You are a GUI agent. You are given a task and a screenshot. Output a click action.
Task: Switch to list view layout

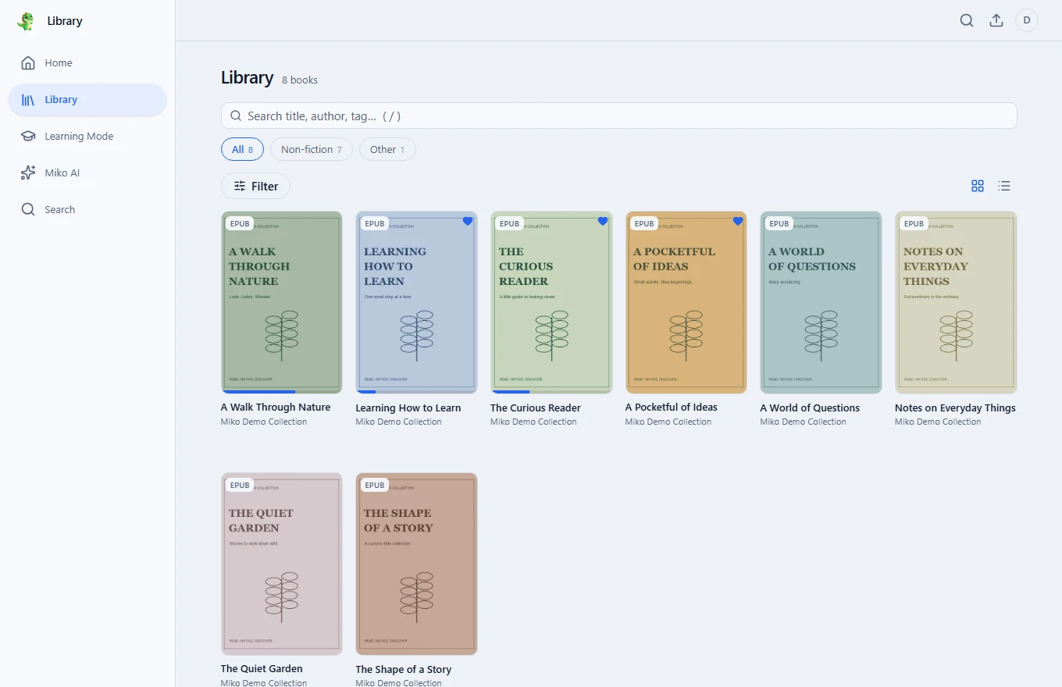click(1004, 186)
